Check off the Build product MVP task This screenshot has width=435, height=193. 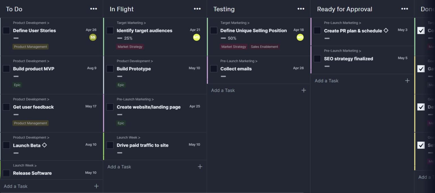6,68
